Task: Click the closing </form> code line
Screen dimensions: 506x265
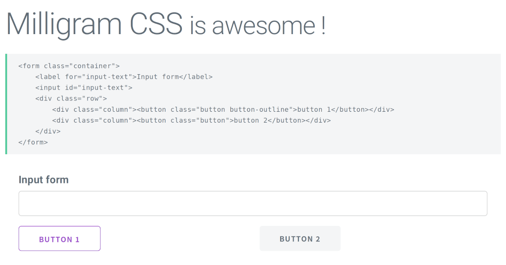Action: click(33, 142)
